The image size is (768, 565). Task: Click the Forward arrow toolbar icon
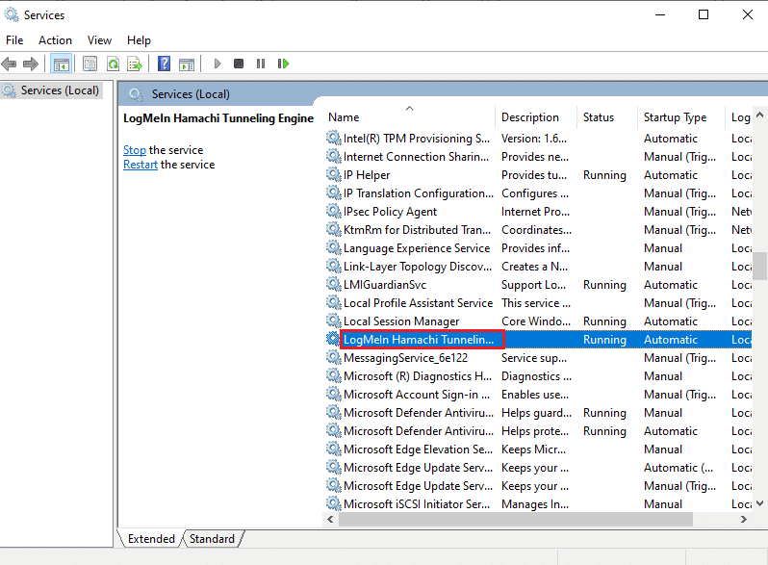coord(31,64)
